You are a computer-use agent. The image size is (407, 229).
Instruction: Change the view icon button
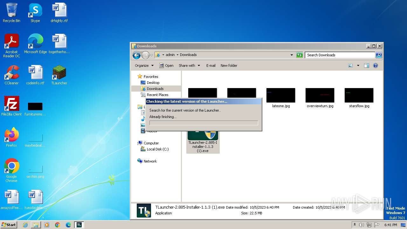click(350, 66)
